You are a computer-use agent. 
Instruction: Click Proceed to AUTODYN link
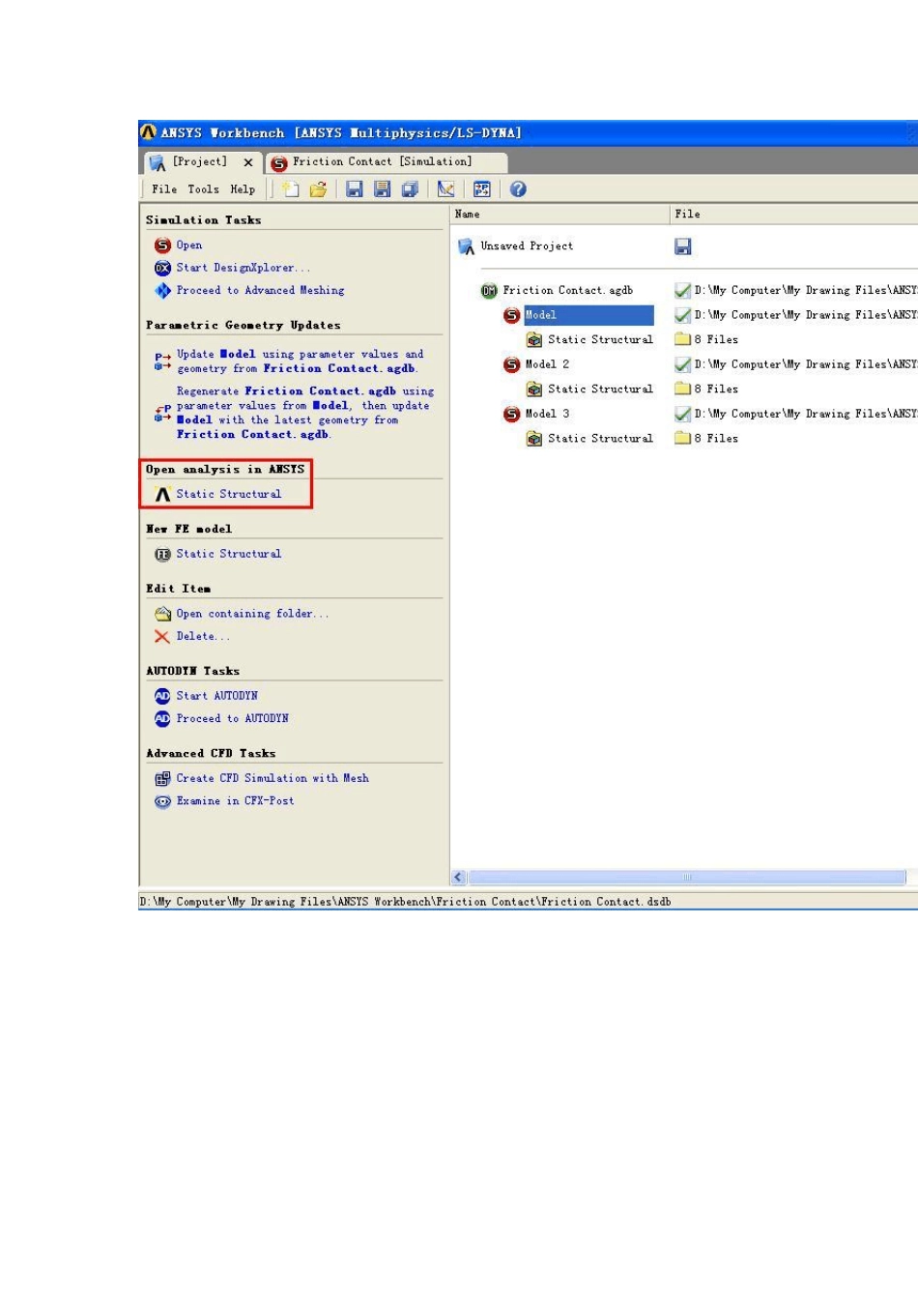233,718
